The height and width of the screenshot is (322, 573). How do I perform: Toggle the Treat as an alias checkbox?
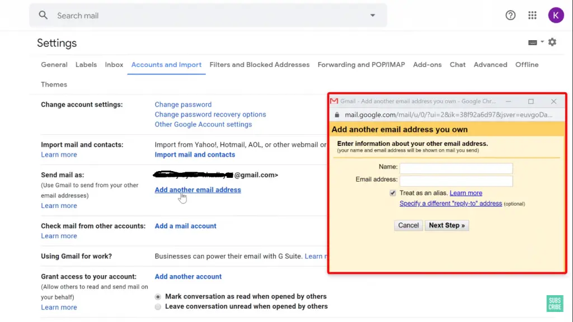tap(392, 193)
